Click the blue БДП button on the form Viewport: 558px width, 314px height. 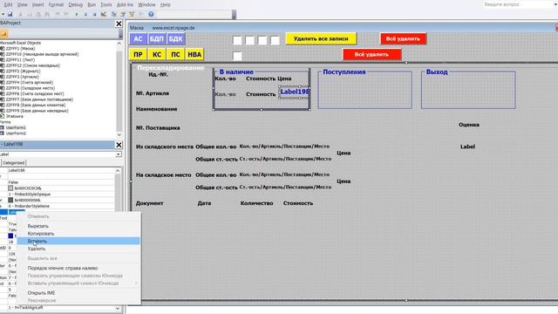click(157, 38)
